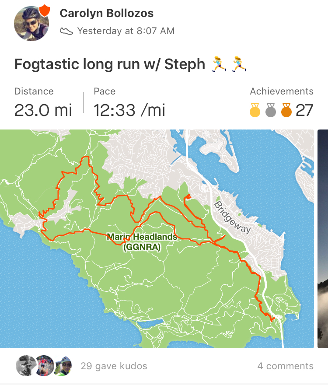Click the 23.0 mi distance stat
Viewport: 328px width, 385px height.
pos(43,110)
